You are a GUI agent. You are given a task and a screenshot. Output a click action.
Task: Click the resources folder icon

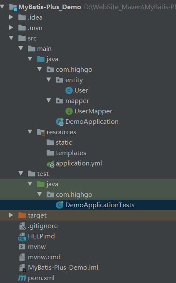[x=41, y=132]
